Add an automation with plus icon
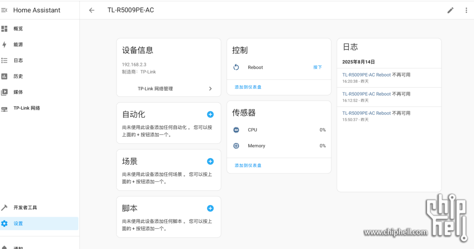 click(x=211, y=114)
